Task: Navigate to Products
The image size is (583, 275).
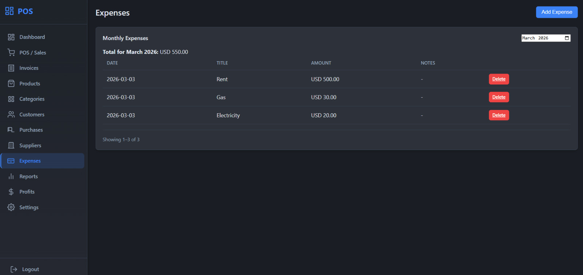Action: (x=42, y=83)
